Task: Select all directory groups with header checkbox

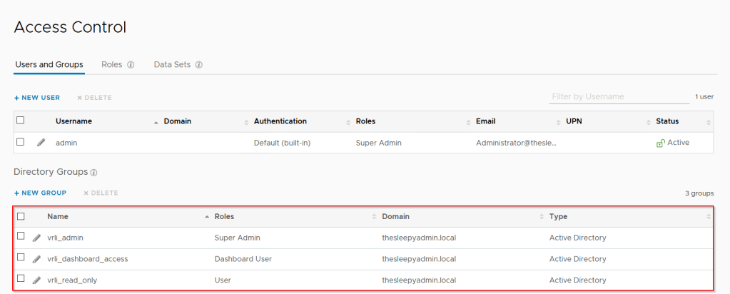Action: (21, 216)
